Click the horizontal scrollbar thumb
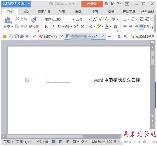Image resolution: width=157 pixels, height=146 pixels. tap(45, 136)
